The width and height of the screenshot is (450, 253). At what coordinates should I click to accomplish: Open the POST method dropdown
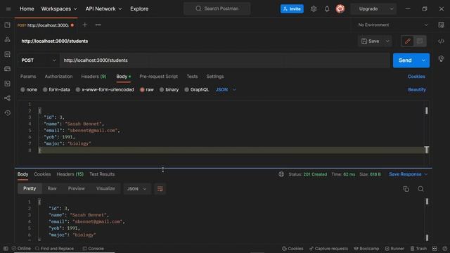tap(38, 60)
